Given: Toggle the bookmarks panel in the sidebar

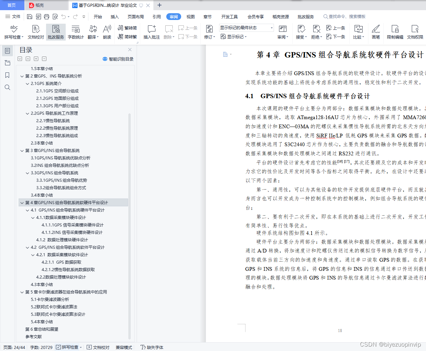Looking at the screenshot, I should 7,75.
